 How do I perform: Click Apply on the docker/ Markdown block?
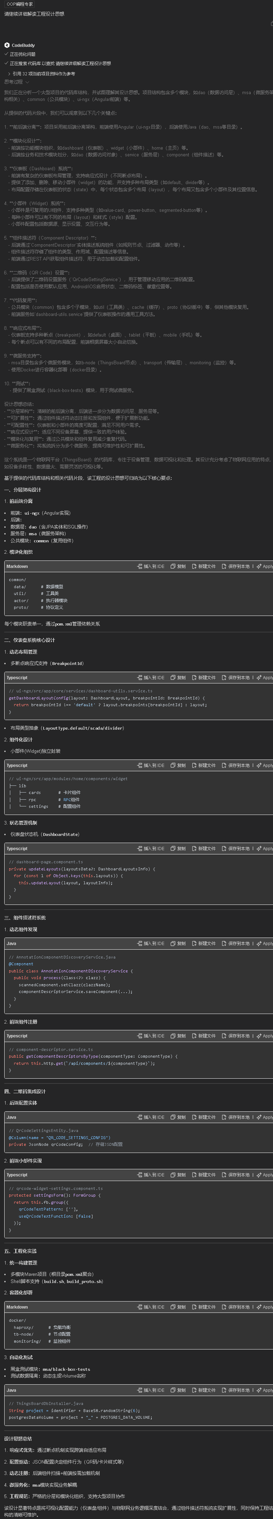264,1307
